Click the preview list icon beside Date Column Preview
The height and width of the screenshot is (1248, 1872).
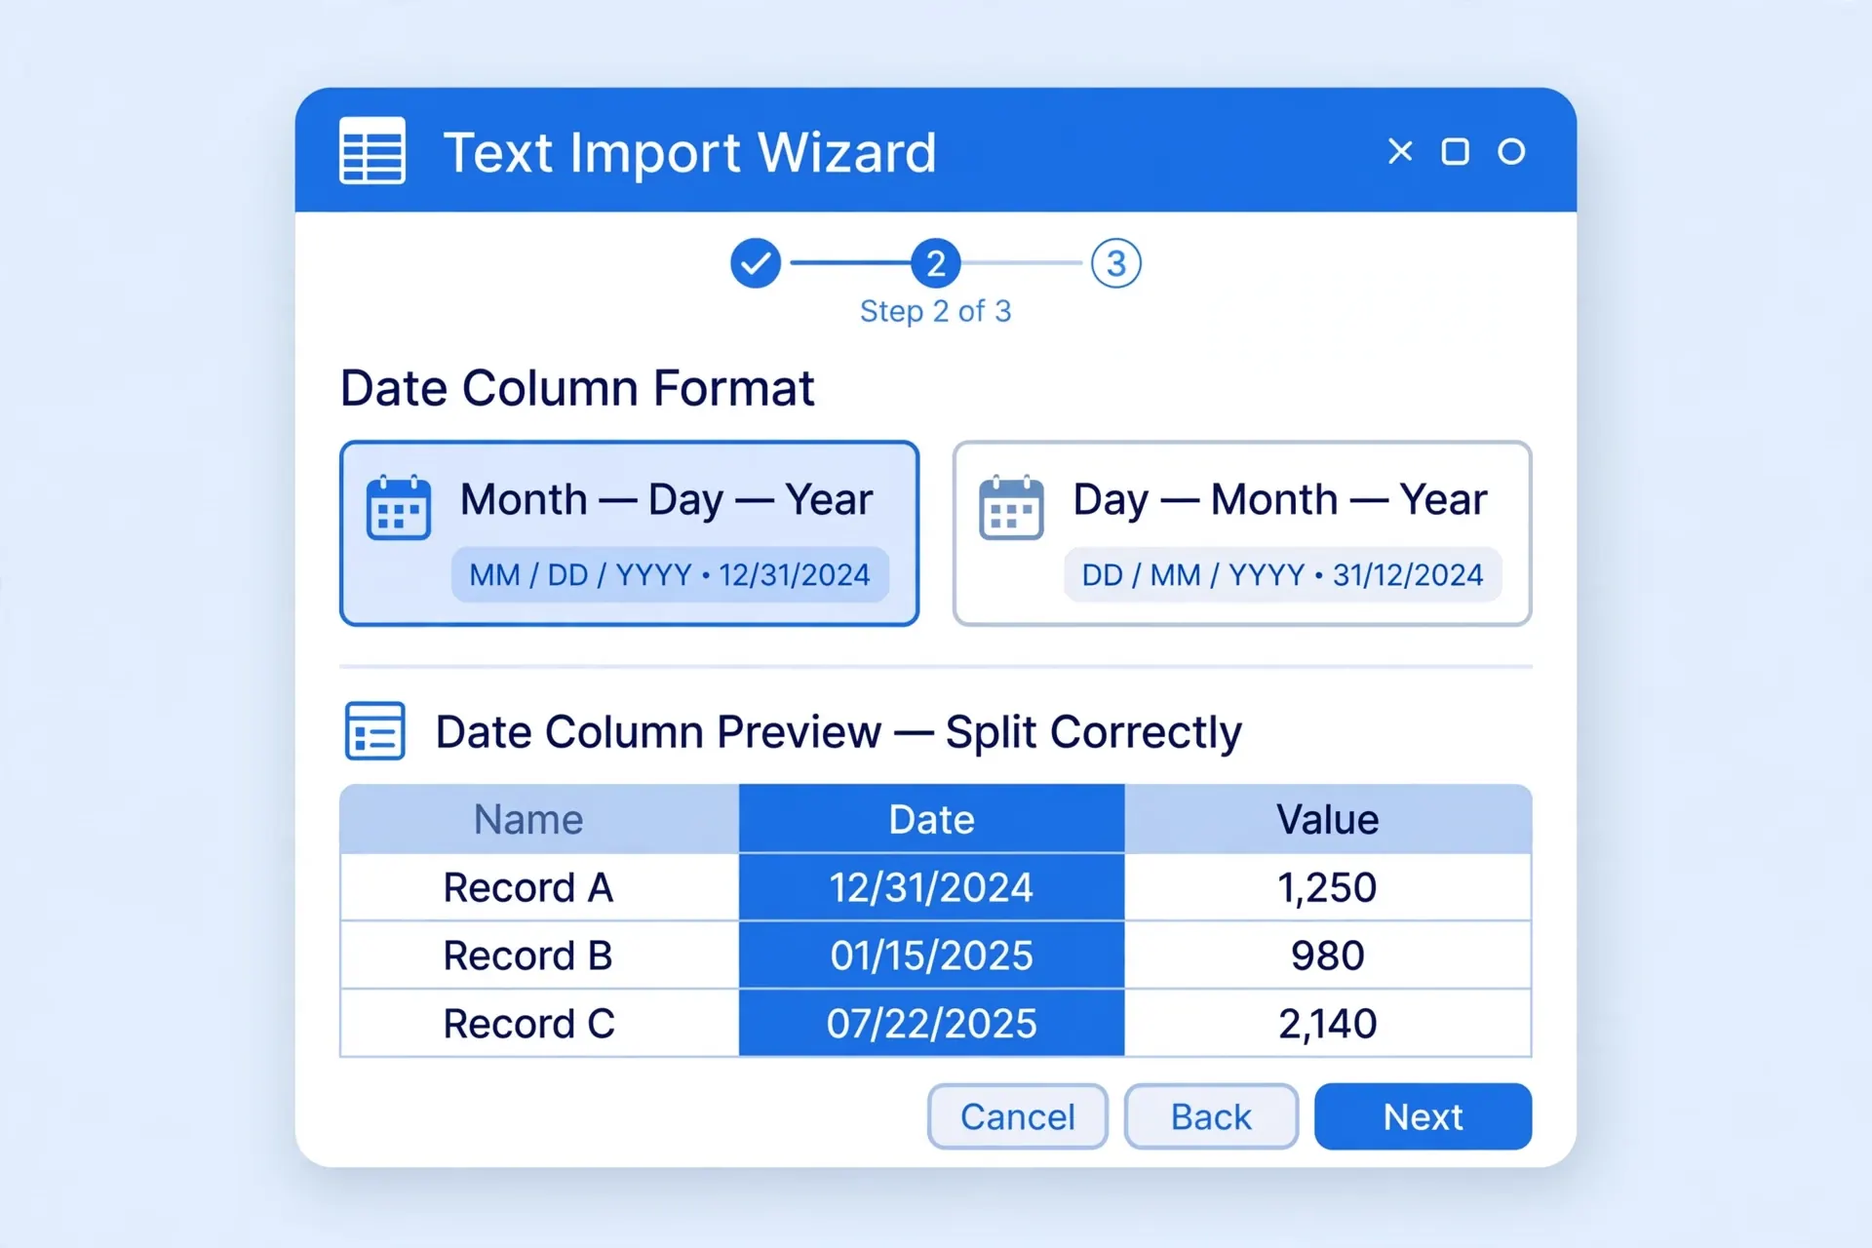click(375, 730)
